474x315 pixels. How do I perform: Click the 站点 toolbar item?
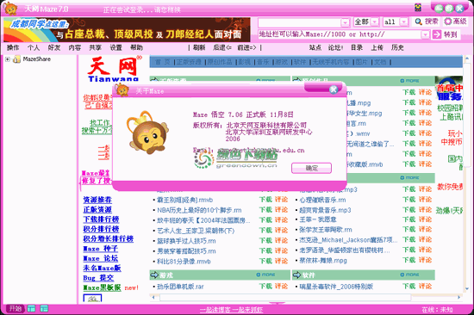[x=315, y=47]
